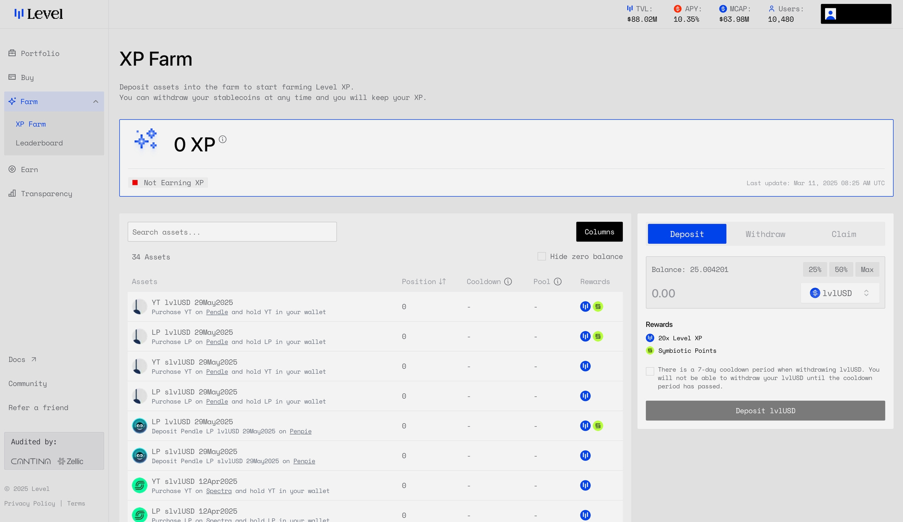Click the wallet profile avatar icon
Screen dimensions: 903x522
tap(830, 14)
